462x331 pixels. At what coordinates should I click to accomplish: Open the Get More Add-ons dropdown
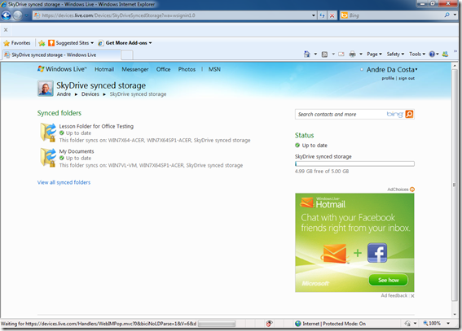pyautogui.click(x=150, y=43)
